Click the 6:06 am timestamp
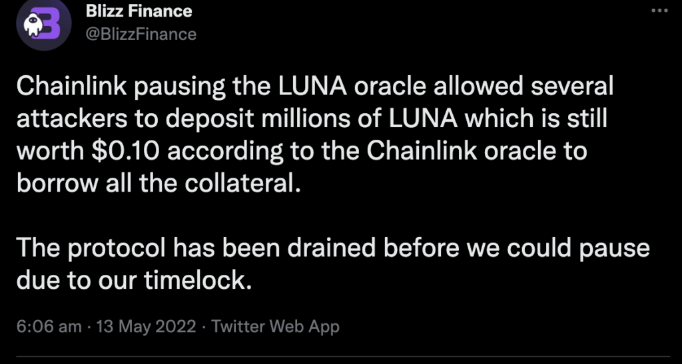This screenshot has width=682, height=364. [x=49, y=326]
